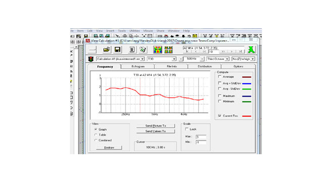Jump to last listener position arrow
The width and height of the screenshot is (324, 182).
[240, 52]
